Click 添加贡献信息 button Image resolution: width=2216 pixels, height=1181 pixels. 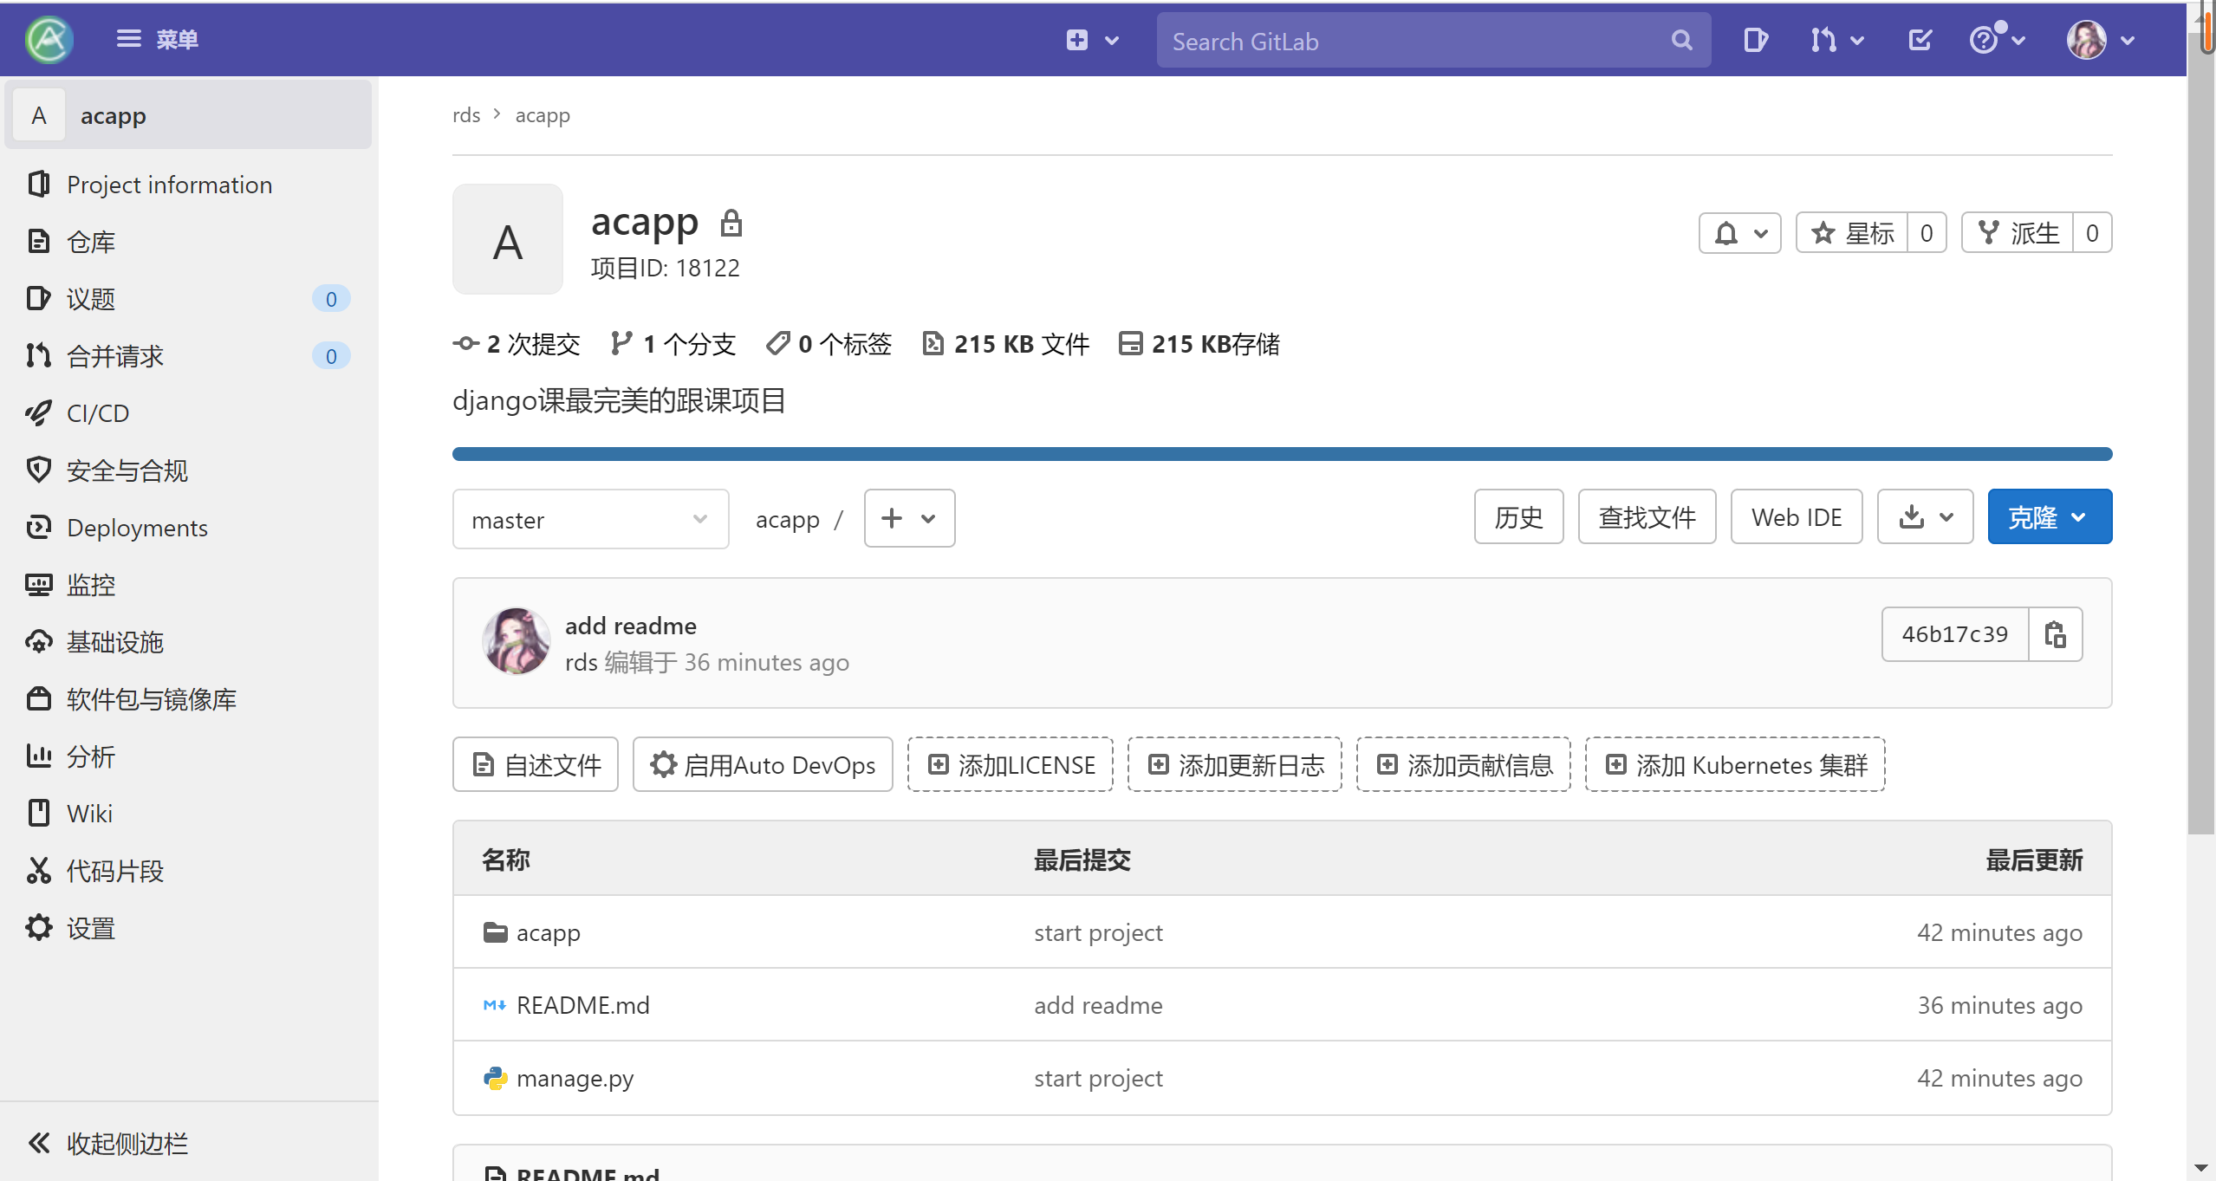click(1464, 764)
